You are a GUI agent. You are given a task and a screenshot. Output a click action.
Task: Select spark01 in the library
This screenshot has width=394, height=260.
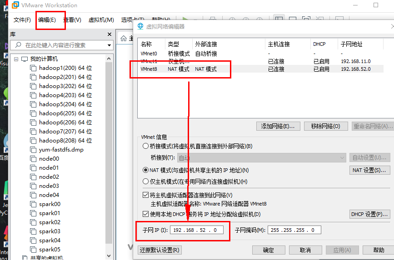pyautogui.click(x=50, y=213)
